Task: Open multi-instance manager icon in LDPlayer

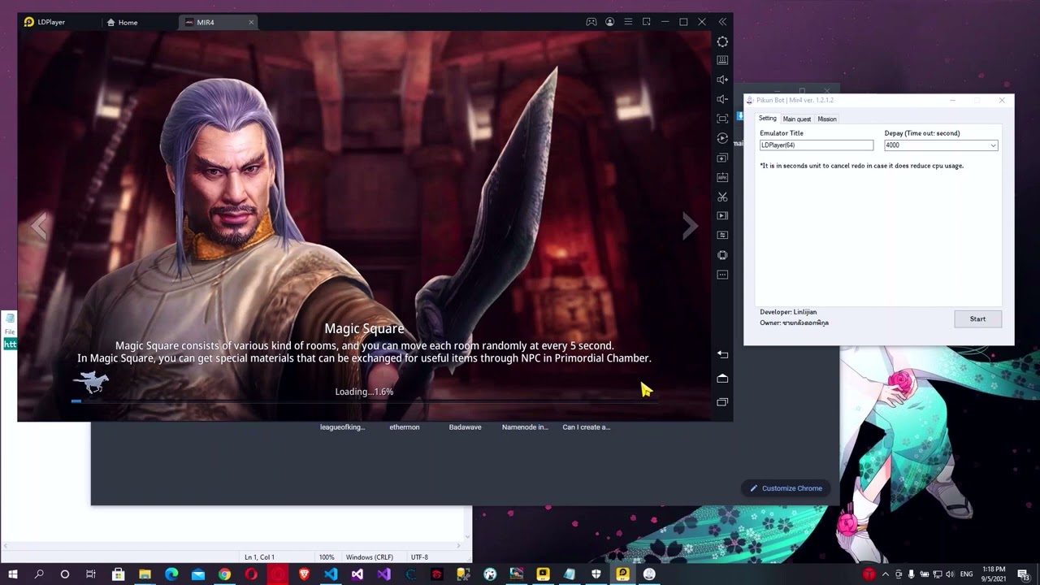Action: (x=722, y=158)
